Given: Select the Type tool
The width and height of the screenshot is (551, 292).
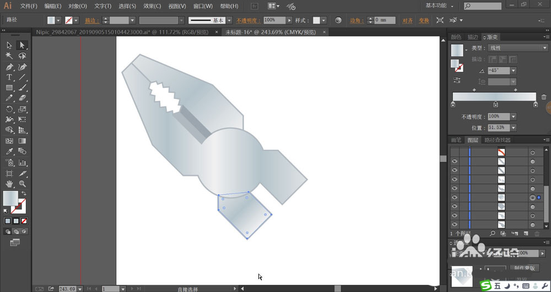Looking at the screenshot, I should pyautogui.click(x=9, y=77).
